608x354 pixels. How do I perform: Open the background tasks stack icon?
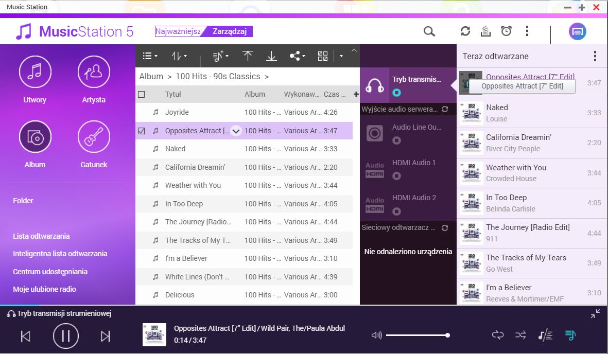[x=485, y=31]
